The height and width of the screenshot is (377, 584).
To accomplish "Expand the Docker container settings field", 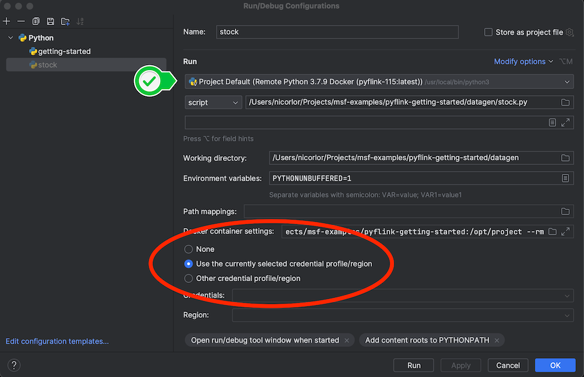I will 565,232.
